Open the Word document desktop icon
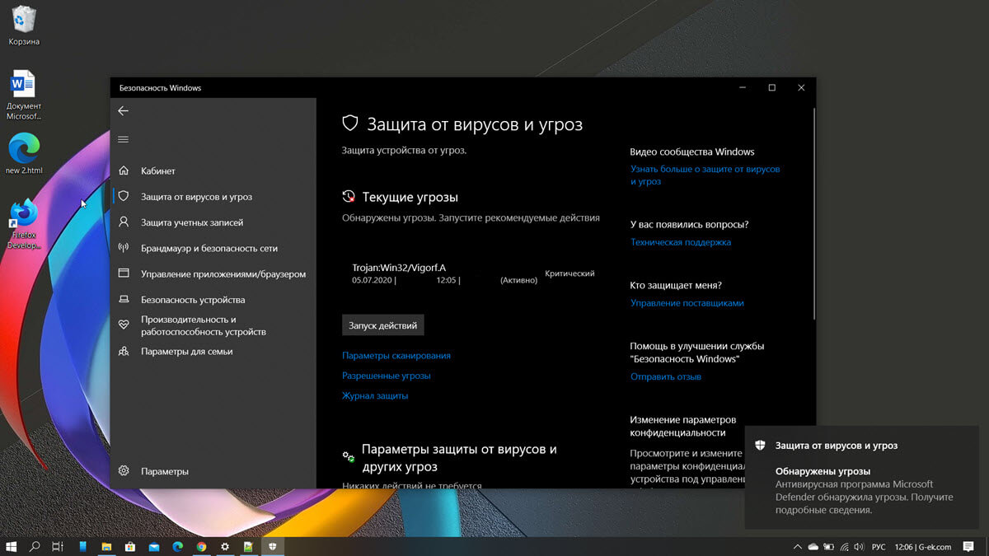Viewport: 989px width, 556px height. click(24, 95)
